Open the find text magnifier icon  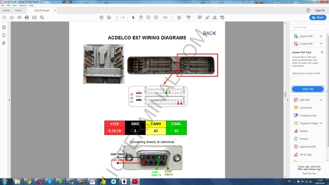tap(42, 17)
